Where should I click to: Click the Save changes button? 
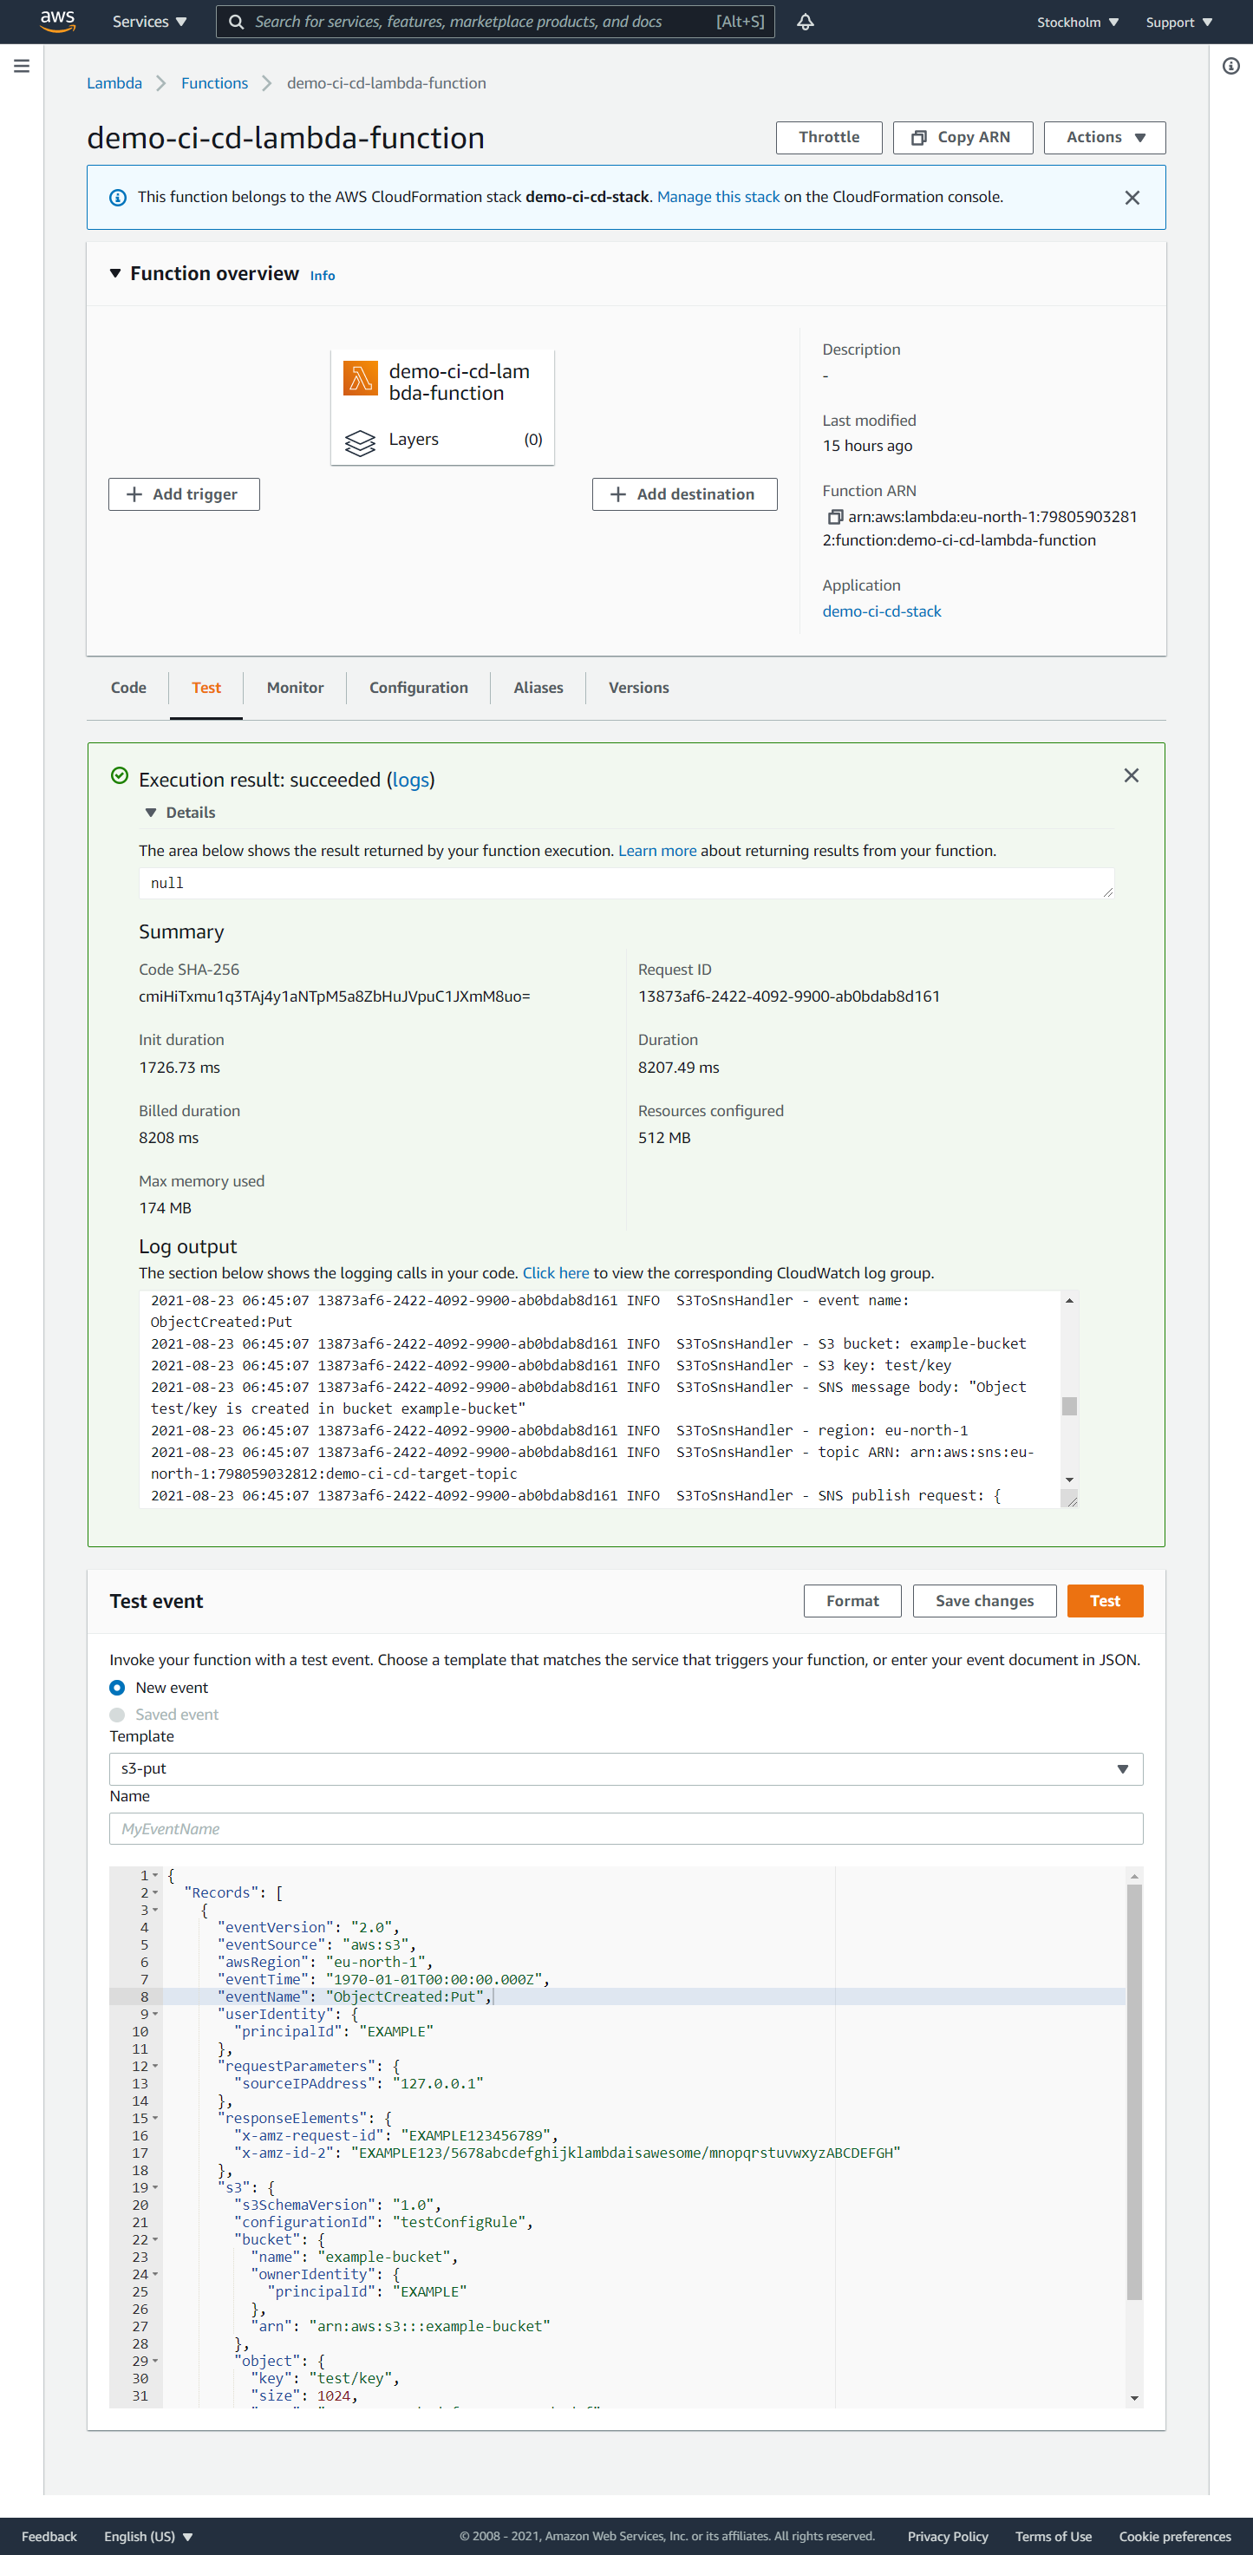984,1601
